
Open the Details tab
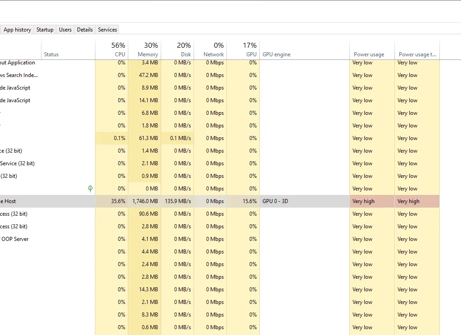tap(85, 29)
